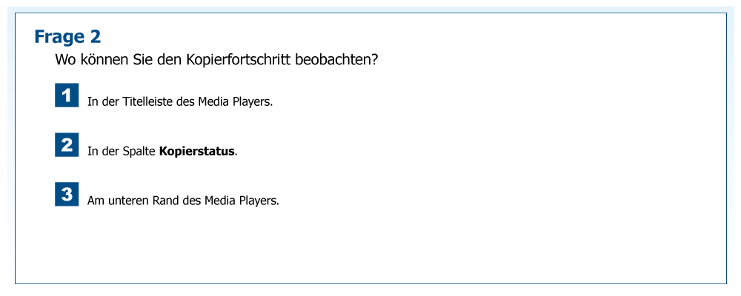The height and width of the screenshot is (296, 741).
Task: Select answer number 1 blue icon
Action: (67, 95)
